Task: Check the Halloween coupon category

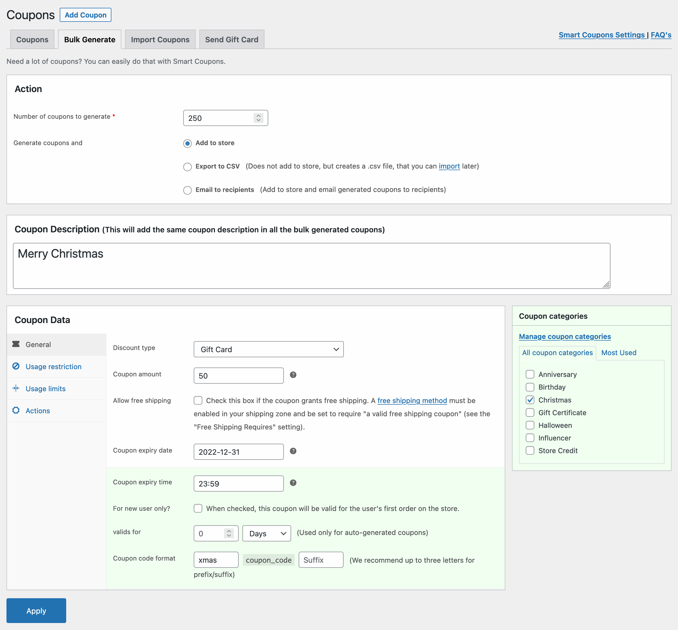Action: click(530, 425)
